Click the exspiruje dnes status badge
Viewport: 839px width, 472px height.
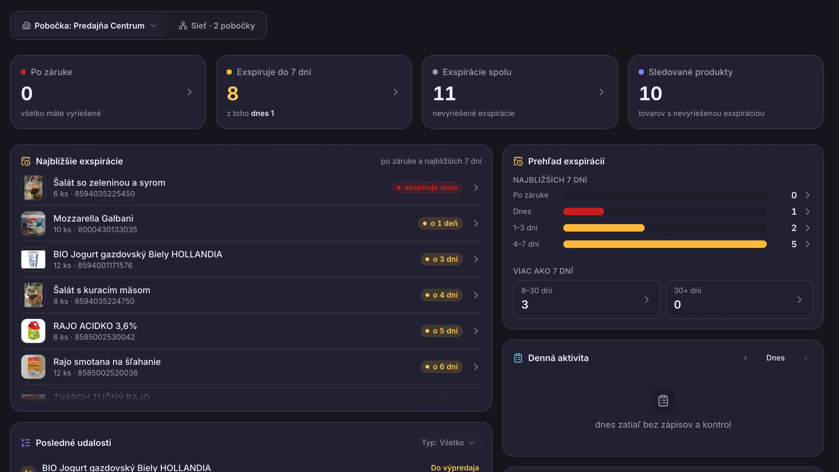(x=427, y=187)
